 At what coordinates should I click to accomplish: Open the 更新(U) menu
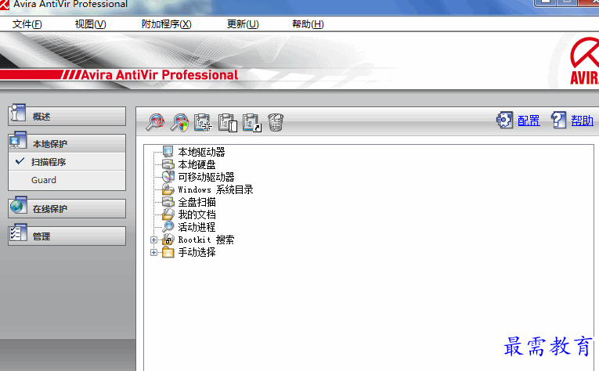[243, 24]
